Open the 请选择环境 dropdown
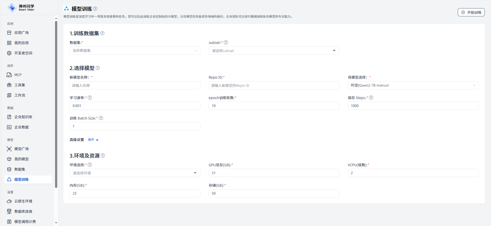This screenshot has height=226, width=491. tap(135, 173)
